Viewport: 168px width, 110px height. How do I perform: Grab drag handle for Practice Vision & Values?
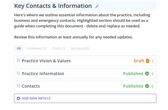pyautogui.click(x=18, y=61)
